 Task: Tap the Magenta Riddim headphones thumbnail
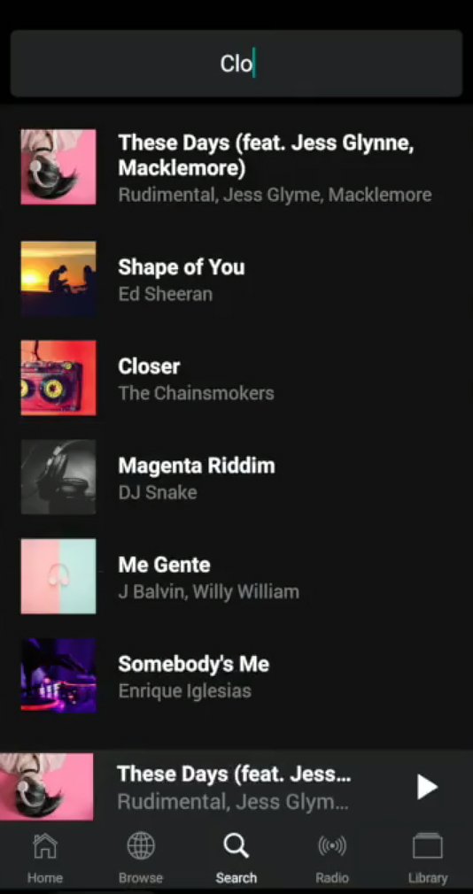[x=58, y=477]
